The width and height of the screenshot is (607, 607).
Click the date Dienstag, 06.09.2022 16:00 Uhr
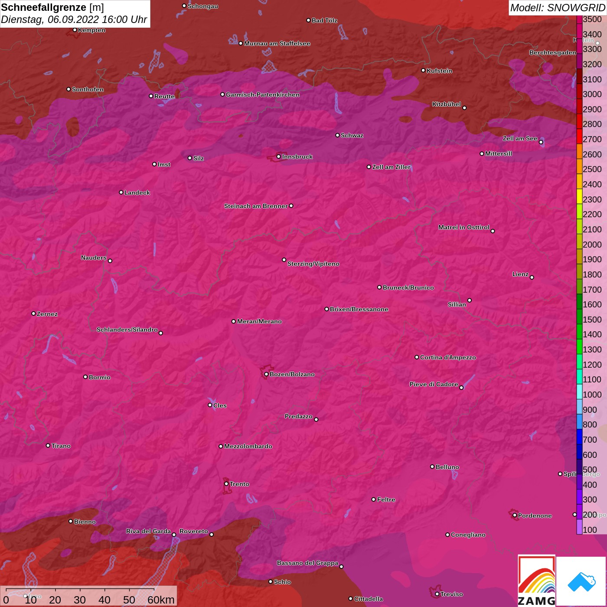pos(74,20)
